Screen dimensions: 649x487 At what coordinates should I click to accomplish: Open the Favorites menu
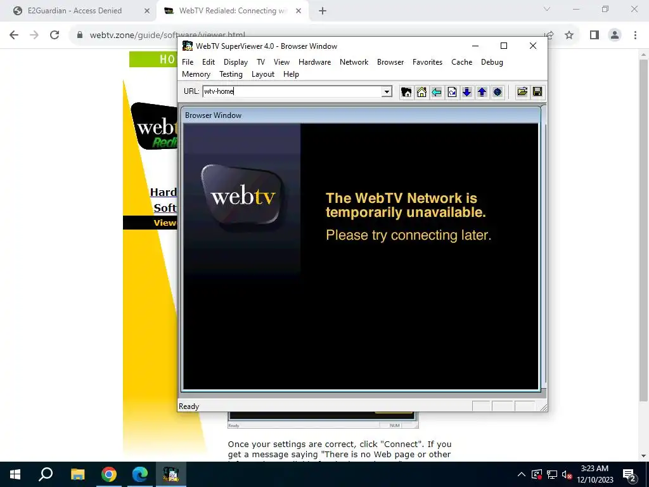coord(427,62)
